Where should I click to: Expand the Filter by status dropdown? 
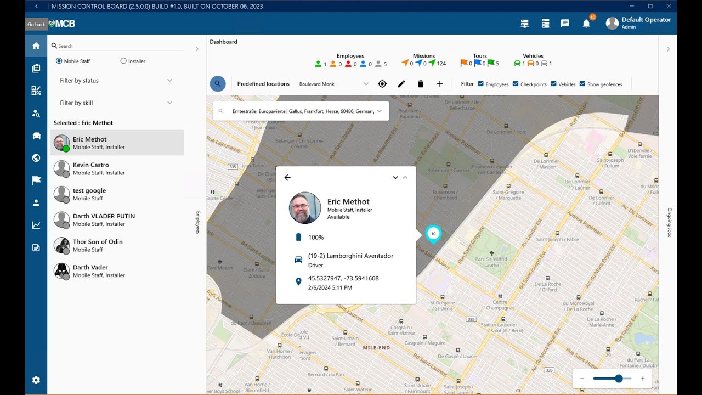pos(116,81)
